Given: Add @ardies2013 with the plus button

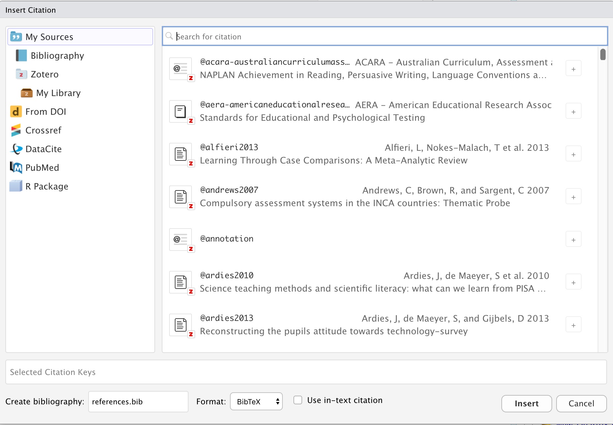Looking at the screenshot, I should [x=573, y=325].
